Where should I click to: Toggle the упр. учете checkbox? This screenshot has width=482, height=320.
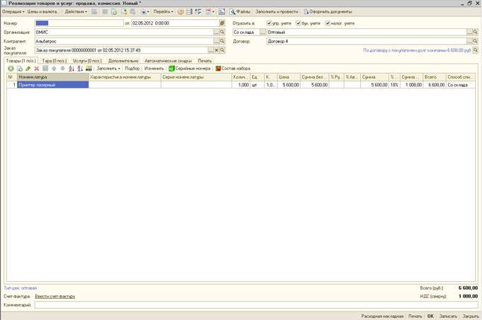[x=269, y=23]
